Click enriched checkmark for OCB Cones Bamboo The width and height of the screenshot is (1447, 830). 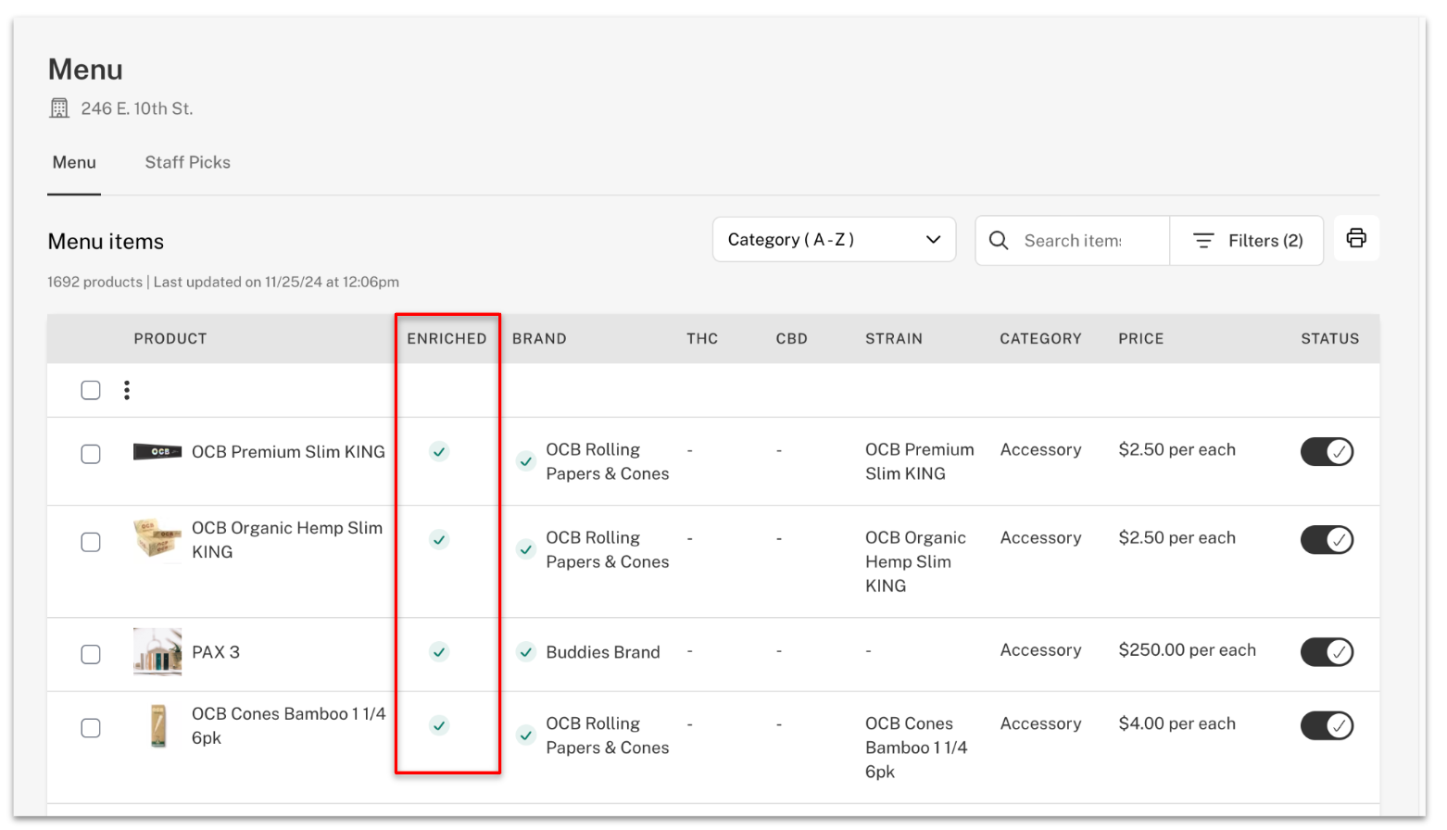439,725
